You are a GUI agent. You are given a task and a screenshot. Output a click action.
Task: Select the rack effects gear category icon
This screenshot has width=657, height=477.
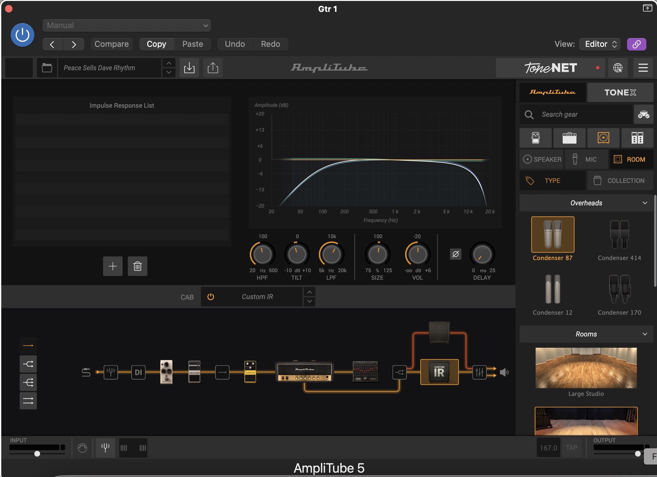point(637,138)
